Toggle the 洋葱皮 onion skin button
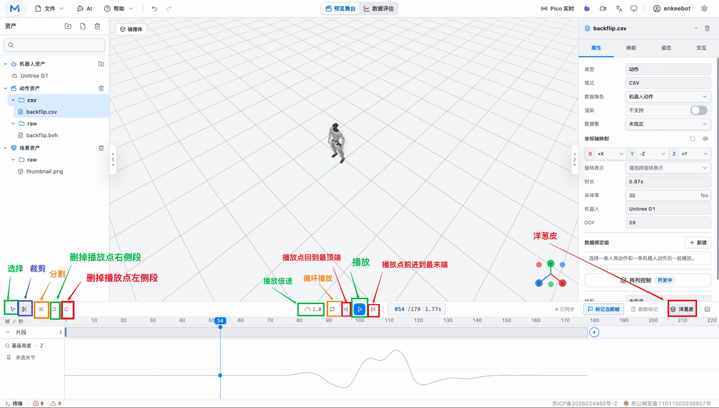719x408 pixels. pos(682,309)
